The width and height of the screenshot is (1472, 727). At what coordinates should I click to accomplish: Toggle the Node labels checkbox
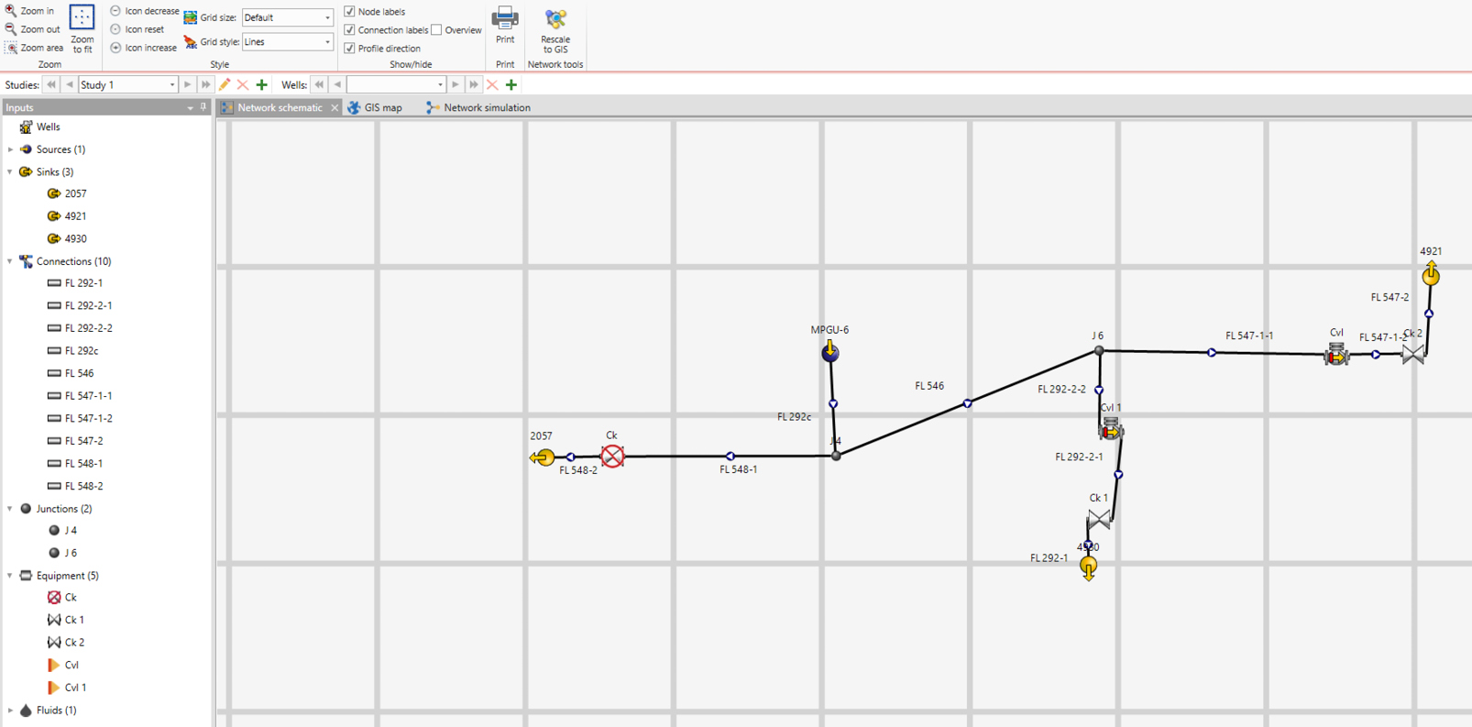coord(349,11)
